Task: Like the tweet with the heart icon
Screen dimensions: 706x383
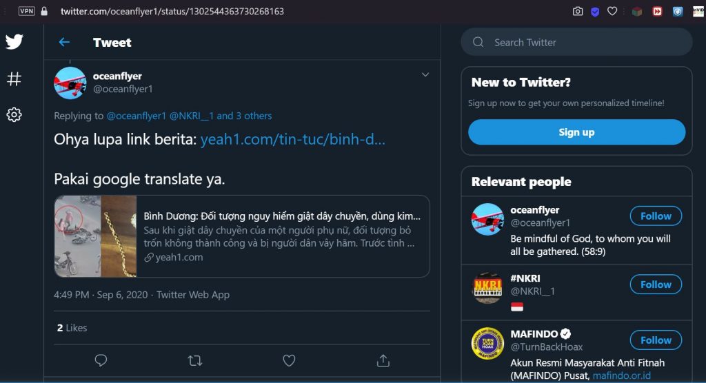Action: tap(289, 360)
